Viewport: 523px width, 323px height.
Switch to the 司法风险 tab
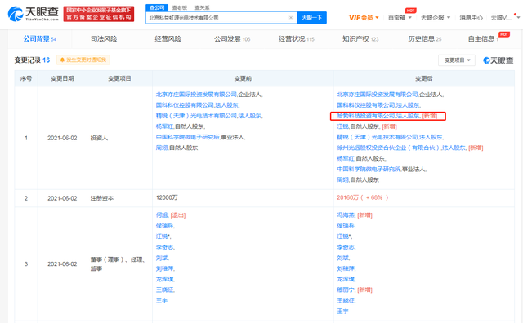point(104,39)
